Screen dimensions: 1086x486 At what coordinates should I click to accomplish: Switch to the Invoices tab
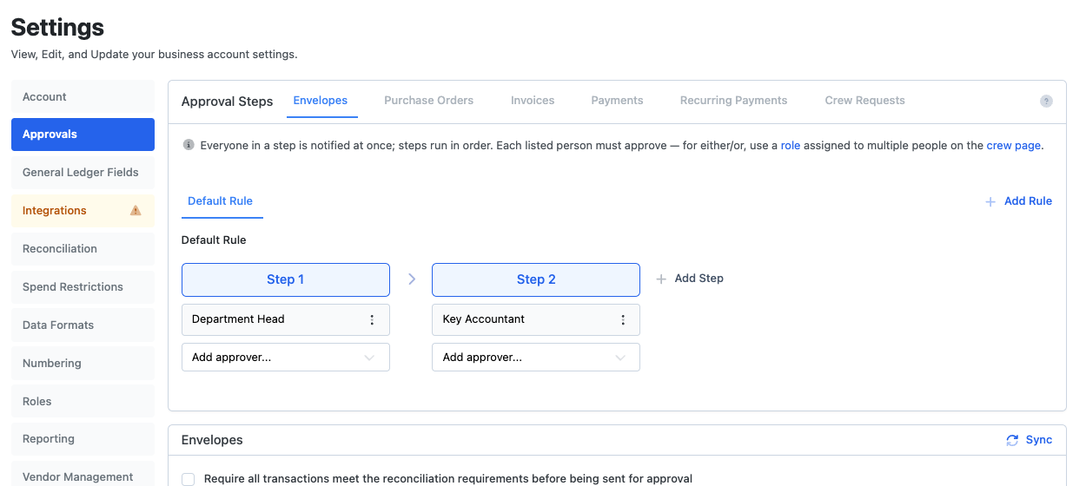click(533, 101)
